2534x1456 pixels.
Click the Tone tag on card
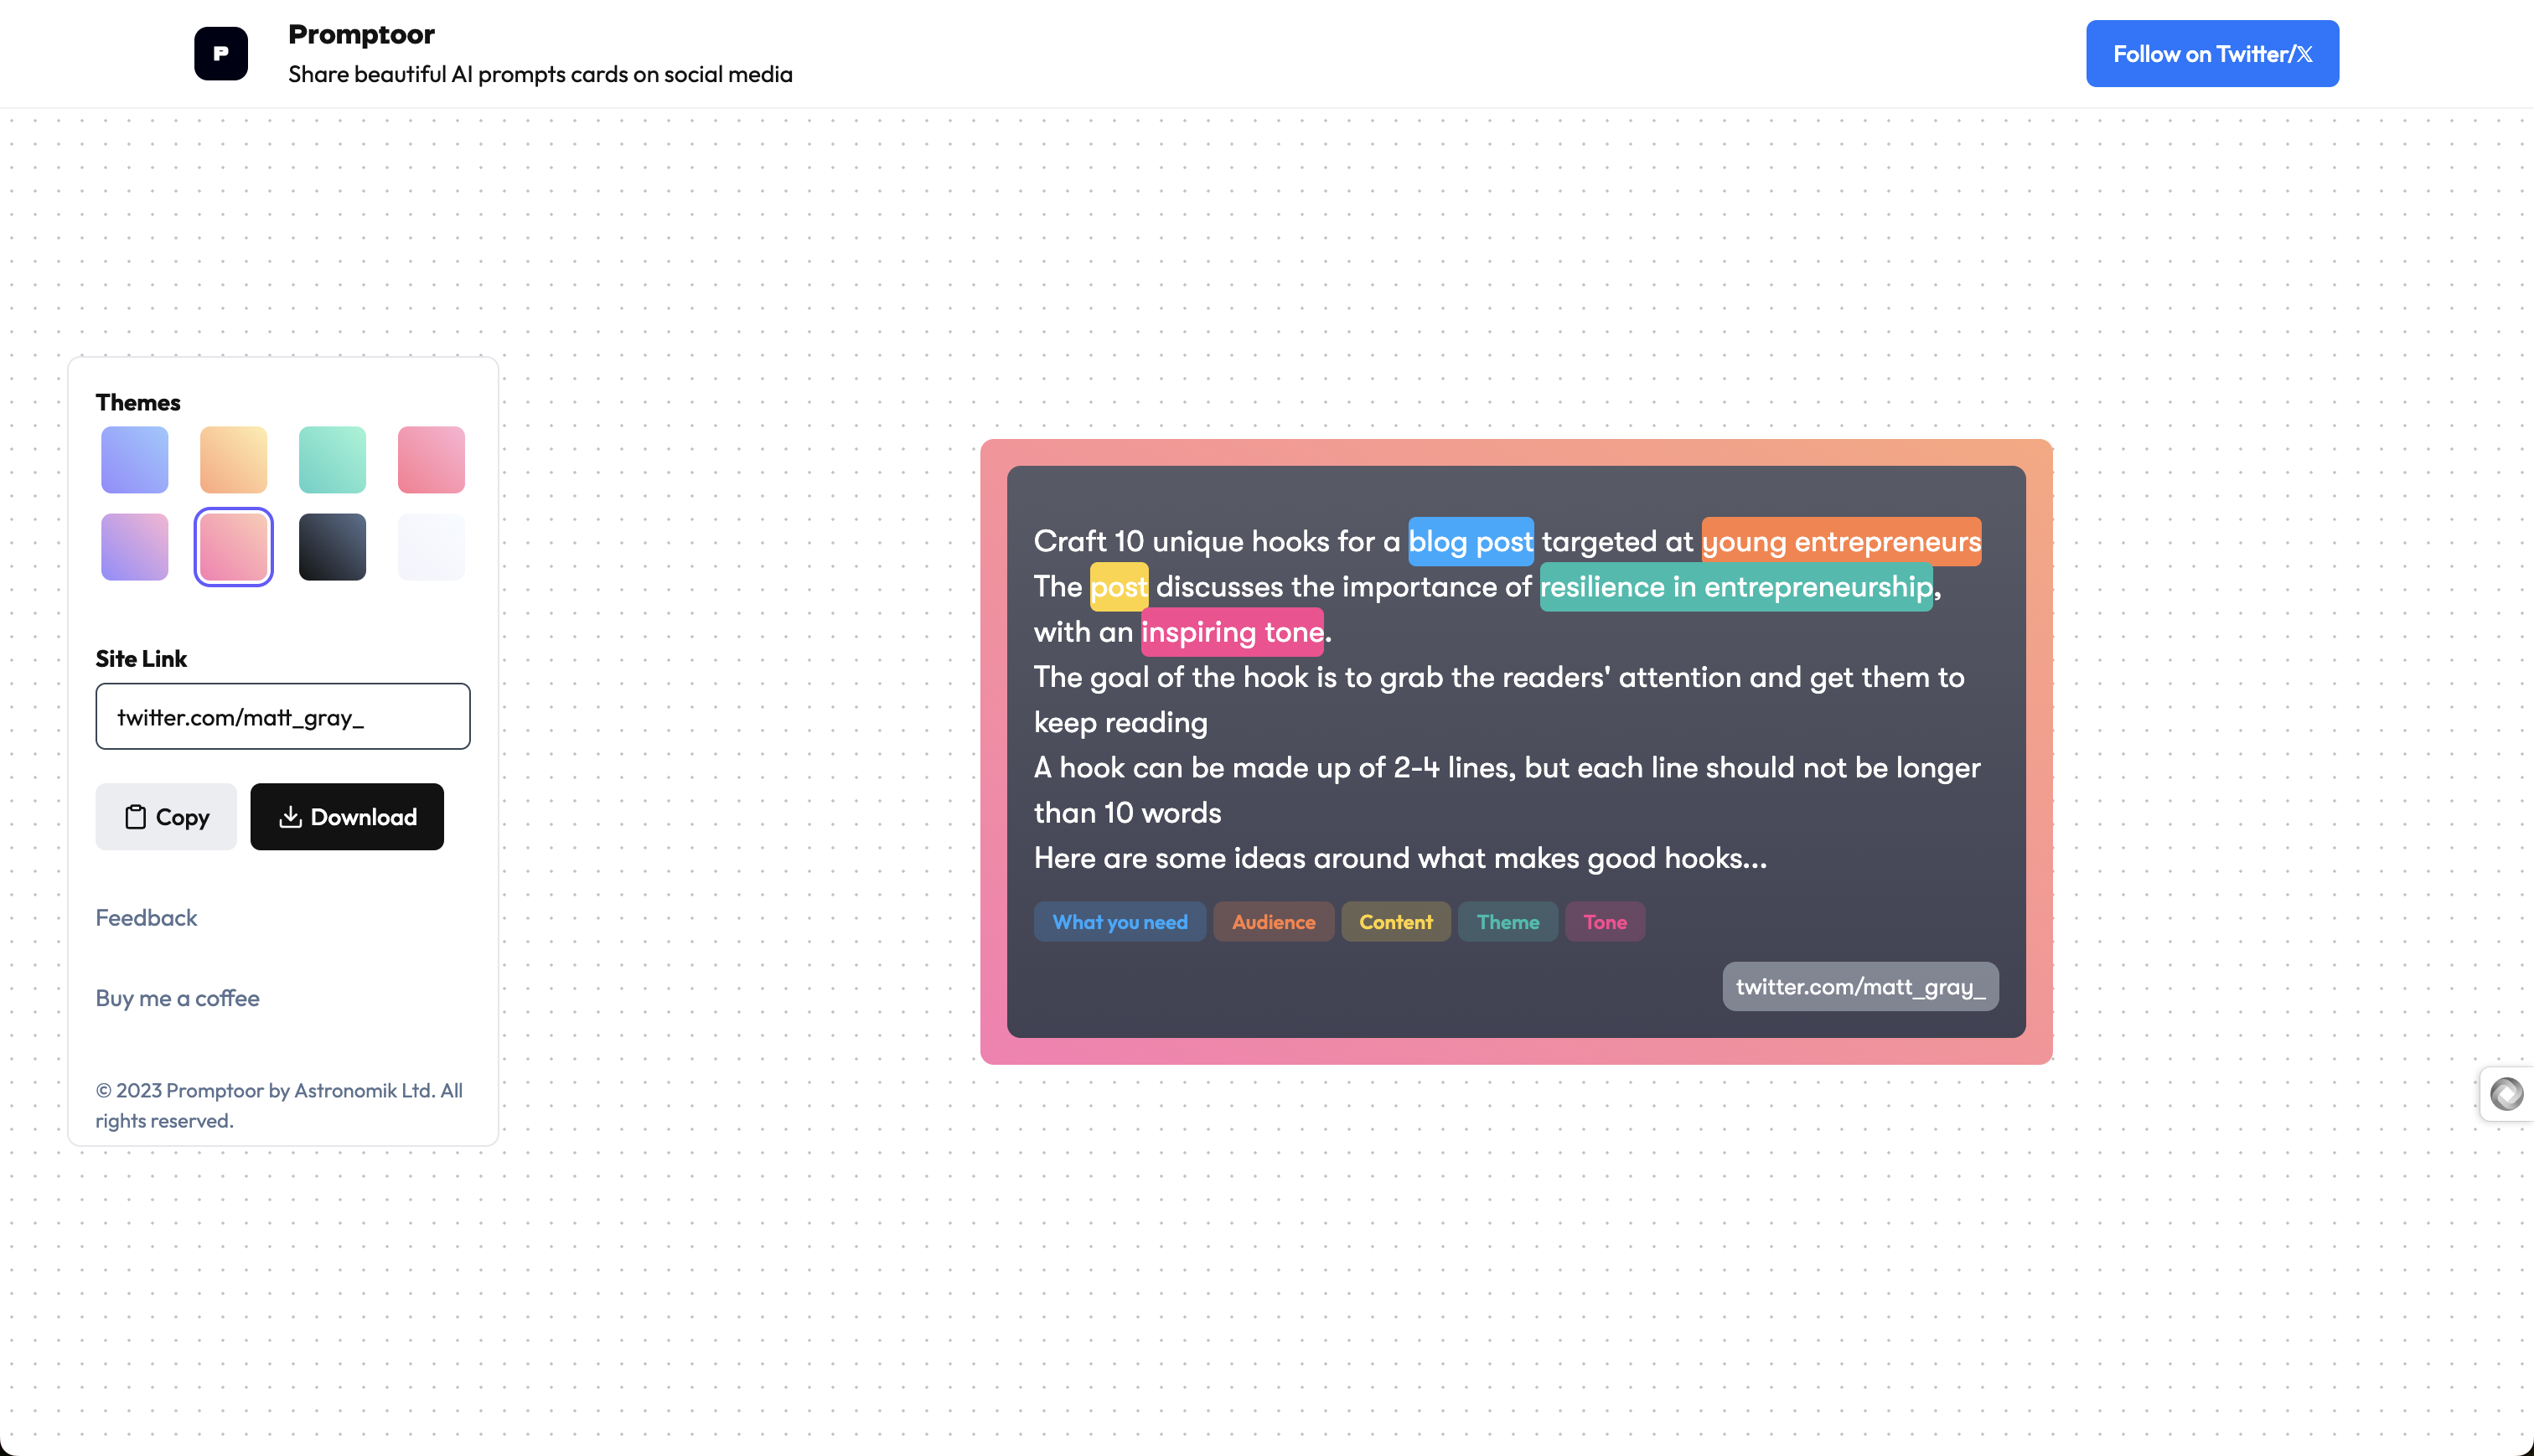[1604, 922]
